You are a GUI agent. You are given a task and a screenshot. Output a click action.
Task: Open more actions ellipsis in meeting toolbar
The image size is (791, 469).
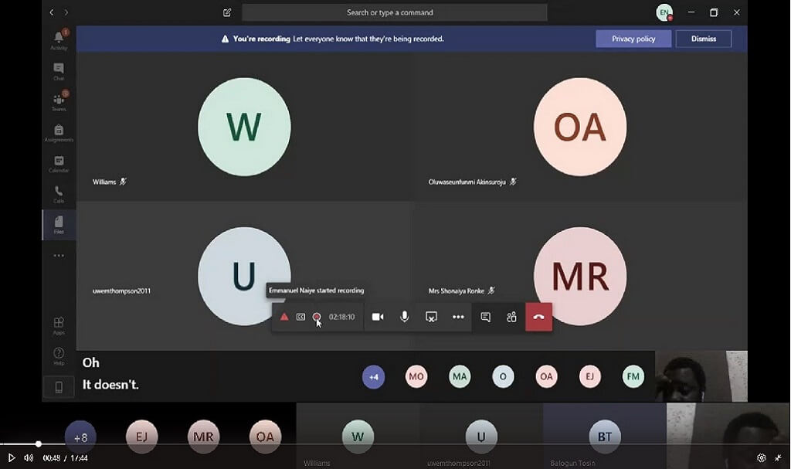tap(458, 317)
